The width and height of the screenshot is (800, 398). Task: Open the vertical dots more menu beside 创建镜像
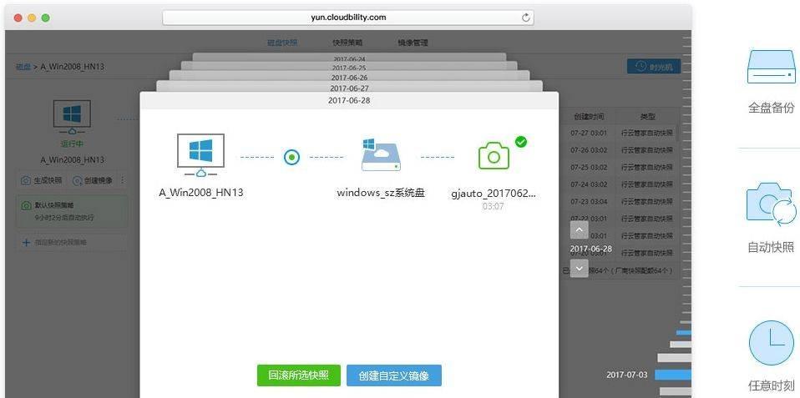(123, 180)
